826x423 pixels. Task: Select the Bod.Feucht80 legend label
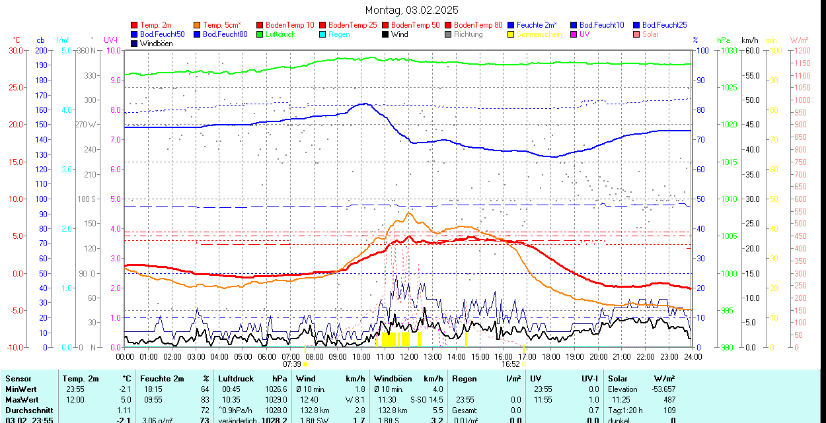225,34
